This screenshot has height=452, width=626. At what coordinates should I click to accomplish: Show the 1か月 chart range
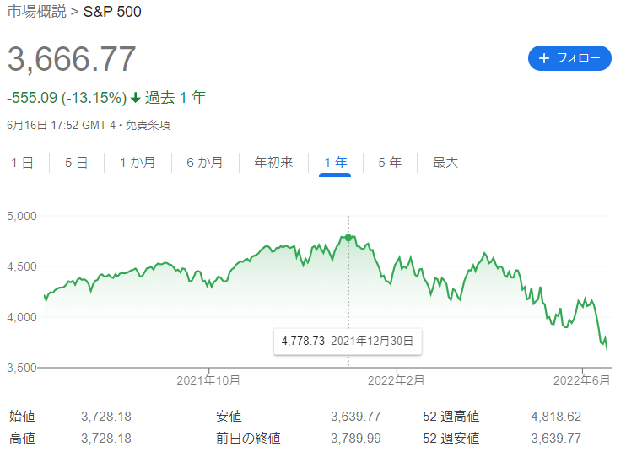coord(138,163)
